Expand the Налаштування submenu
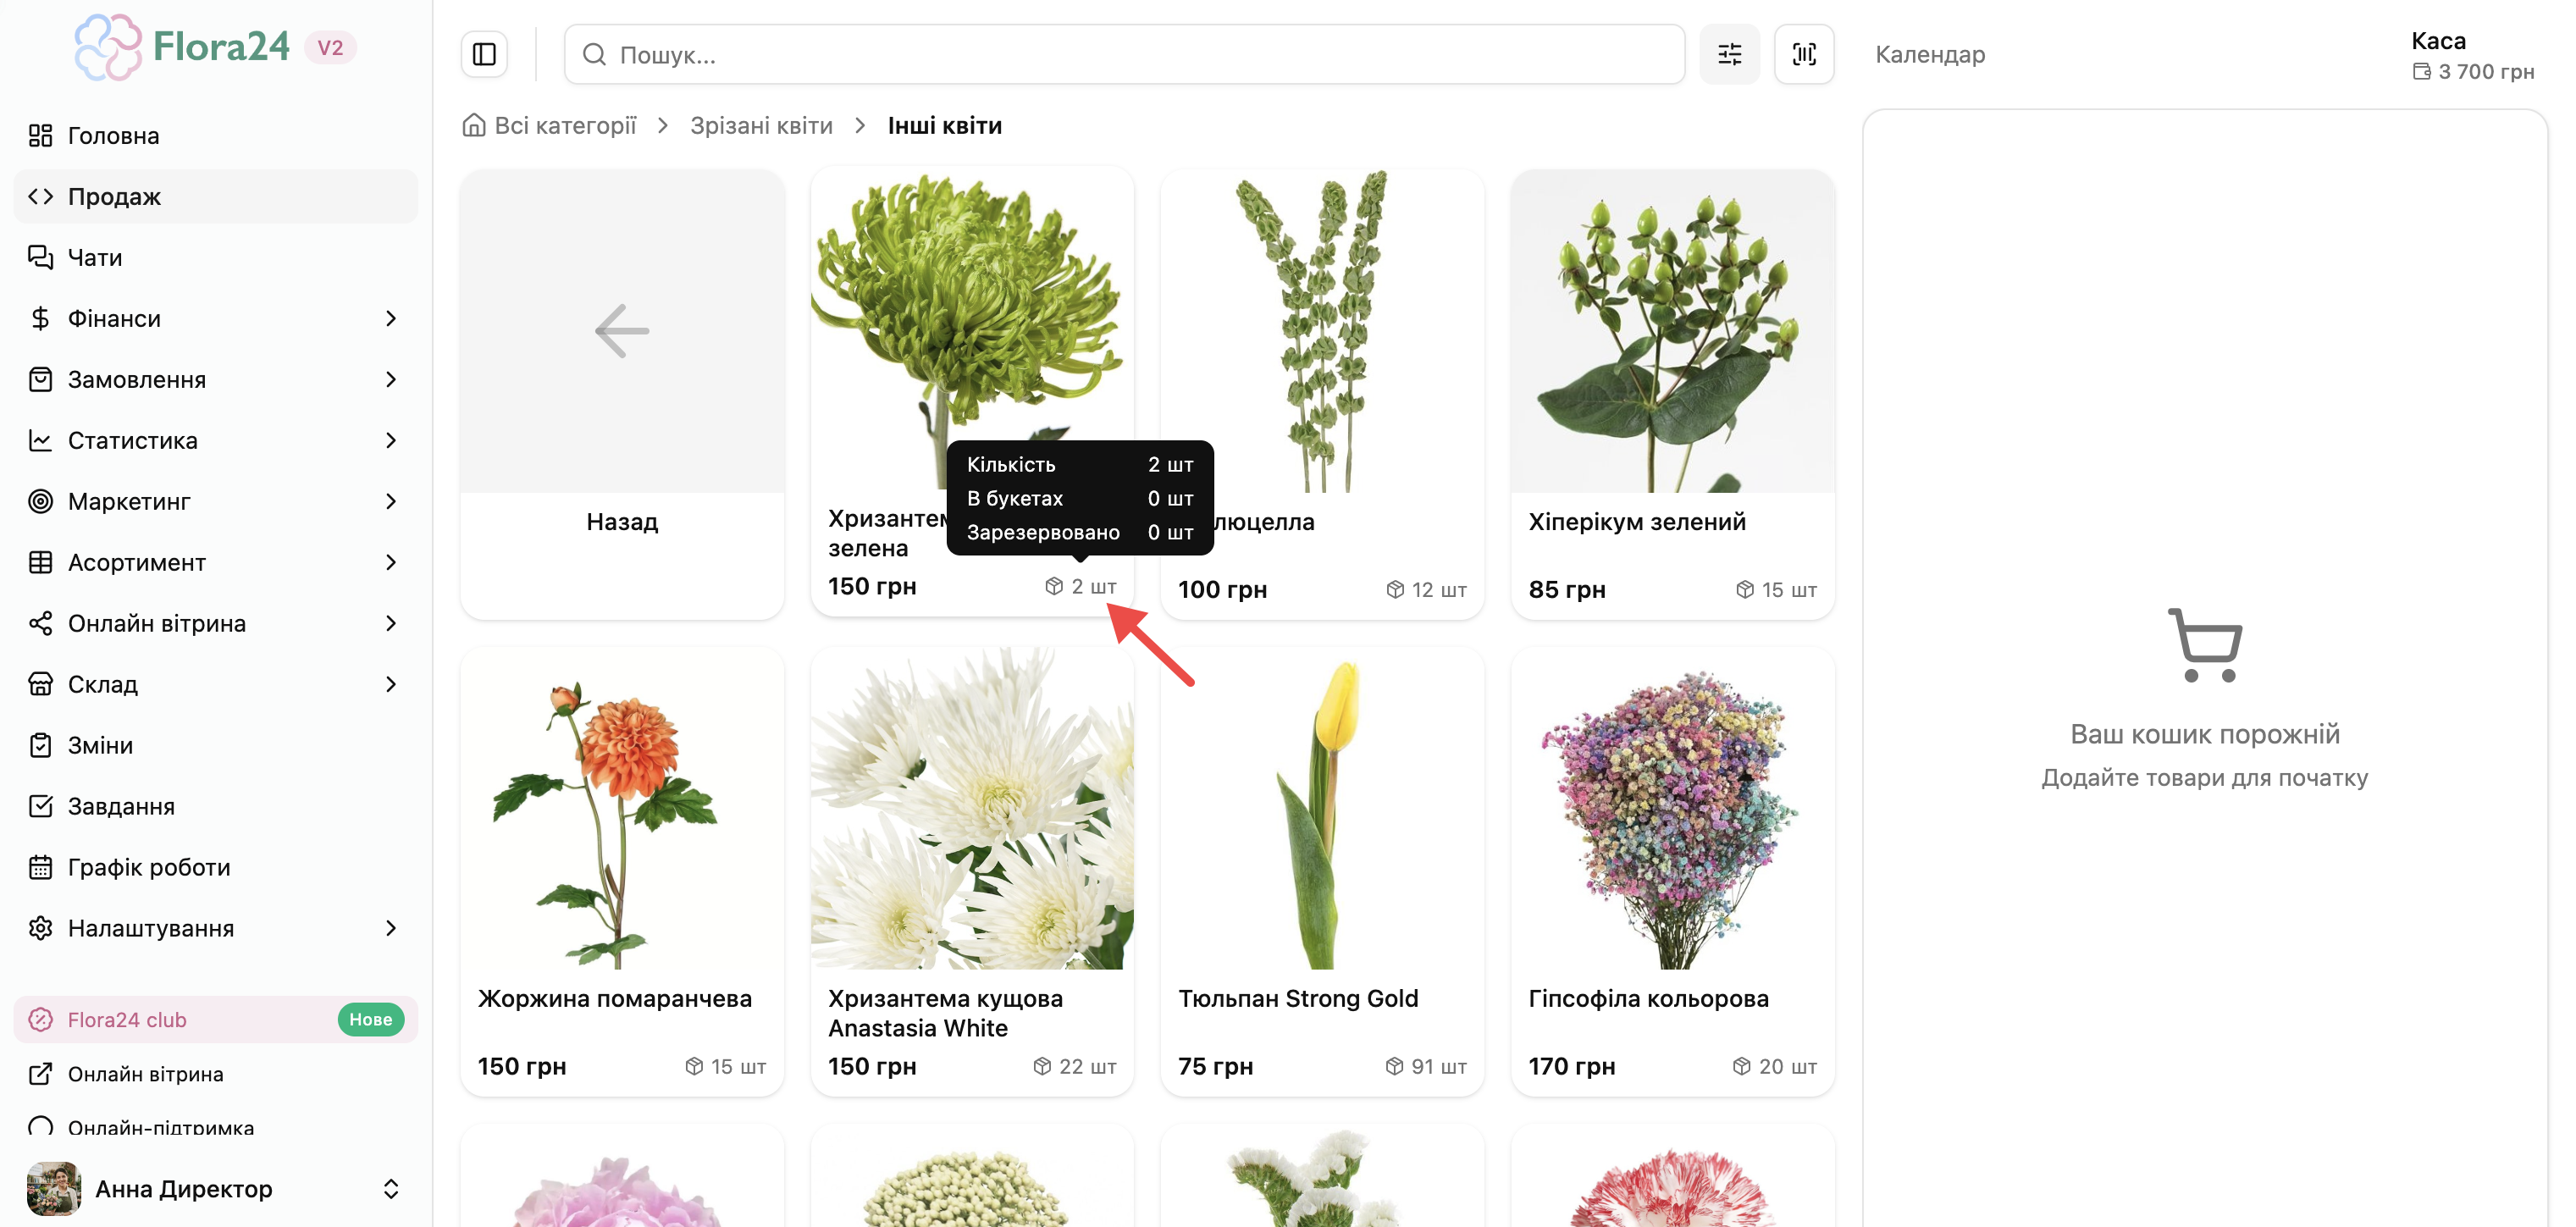 391,928
